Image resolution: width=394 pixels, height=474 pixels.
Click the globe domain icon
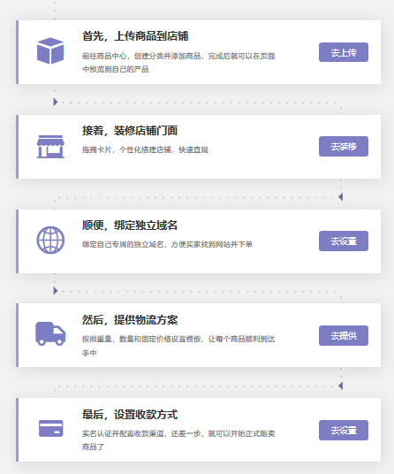(50, 240)
